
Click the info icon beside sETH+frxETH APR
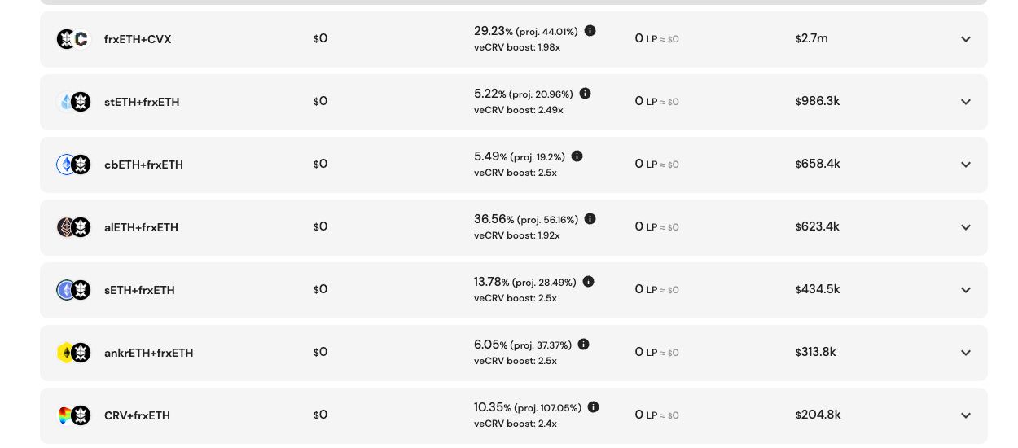pyautogui.click(x=589, y=282)
